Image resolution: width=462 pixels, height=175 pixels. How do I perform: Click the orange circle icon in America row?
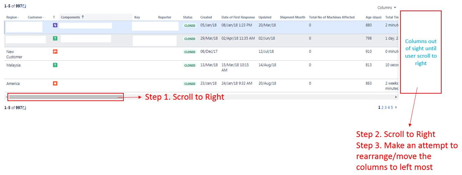click(55, 83)
